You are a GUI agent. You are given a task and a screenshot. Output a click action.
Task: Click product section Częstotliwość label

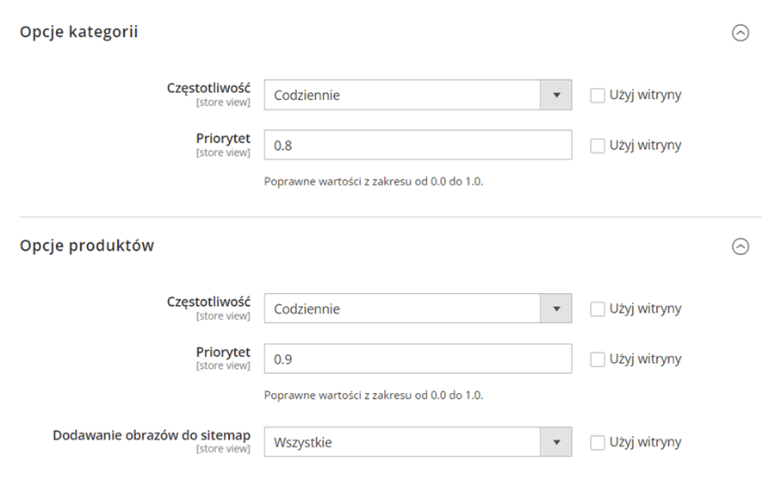208,302
